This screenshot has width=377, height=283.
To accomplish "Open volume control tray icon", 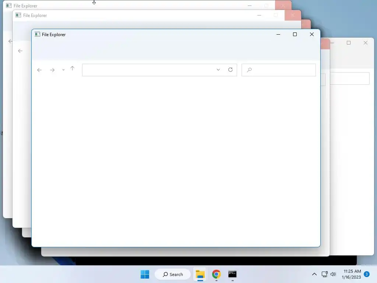I will (333, 274).
